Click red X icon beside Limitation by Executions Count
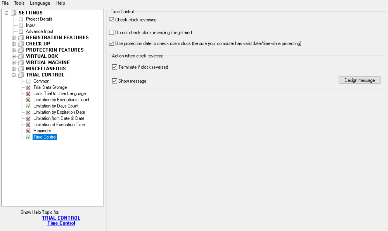Screen dimensions: 388x231 click(x=28, y=100)
